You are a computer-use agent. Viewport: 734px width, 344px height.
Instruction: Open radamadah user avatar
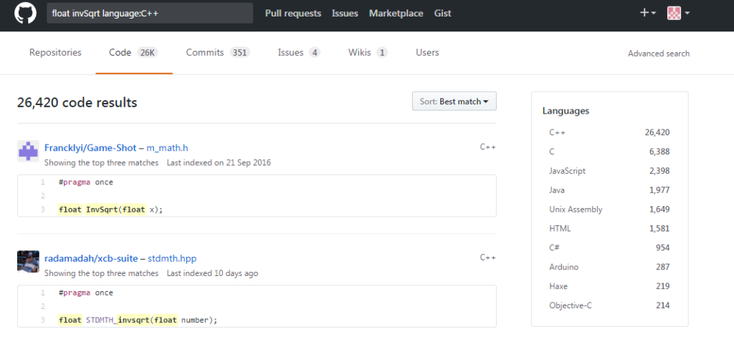pos(28,262)
